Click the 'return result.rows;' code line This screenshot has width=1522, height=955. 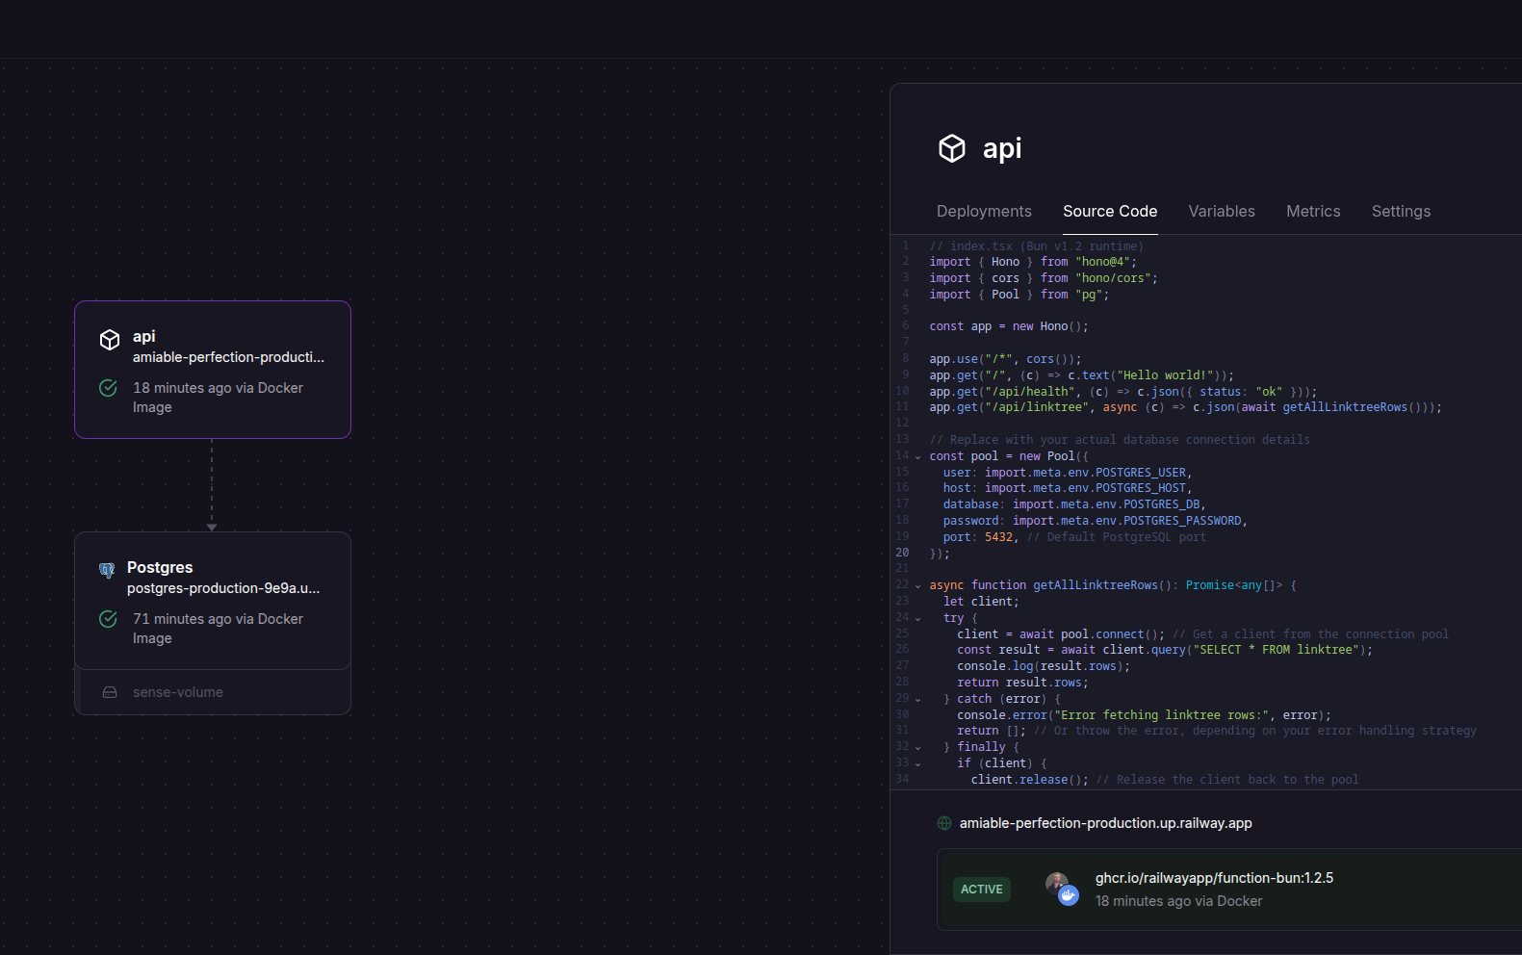tap(1022, 683)
